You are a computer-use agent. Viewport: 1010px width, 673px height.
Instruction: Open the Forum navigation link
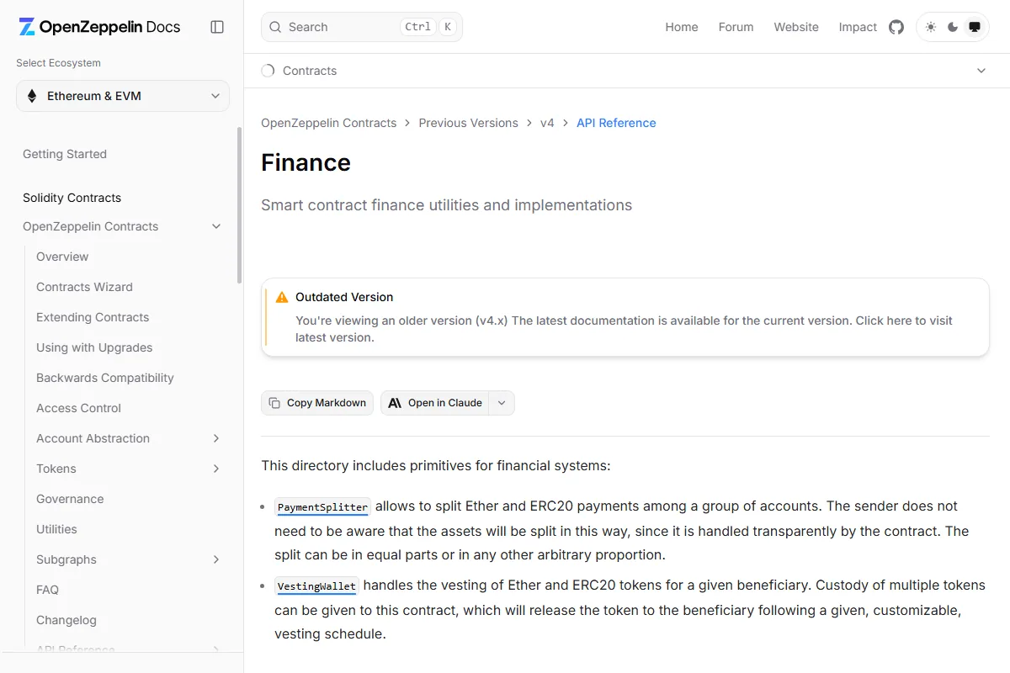point(736,27)
